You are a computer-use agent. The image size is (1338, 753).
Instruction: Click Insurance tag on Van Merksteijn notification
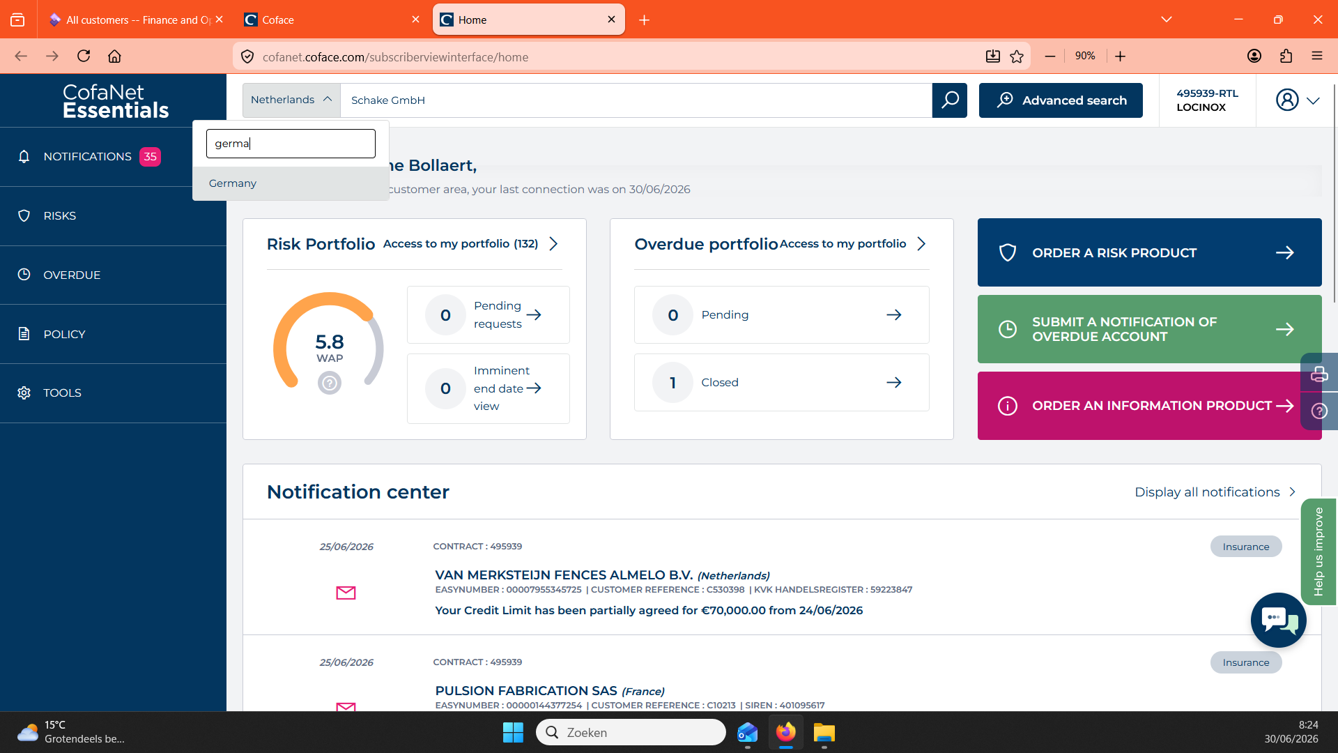click(x=1246, y=547)
